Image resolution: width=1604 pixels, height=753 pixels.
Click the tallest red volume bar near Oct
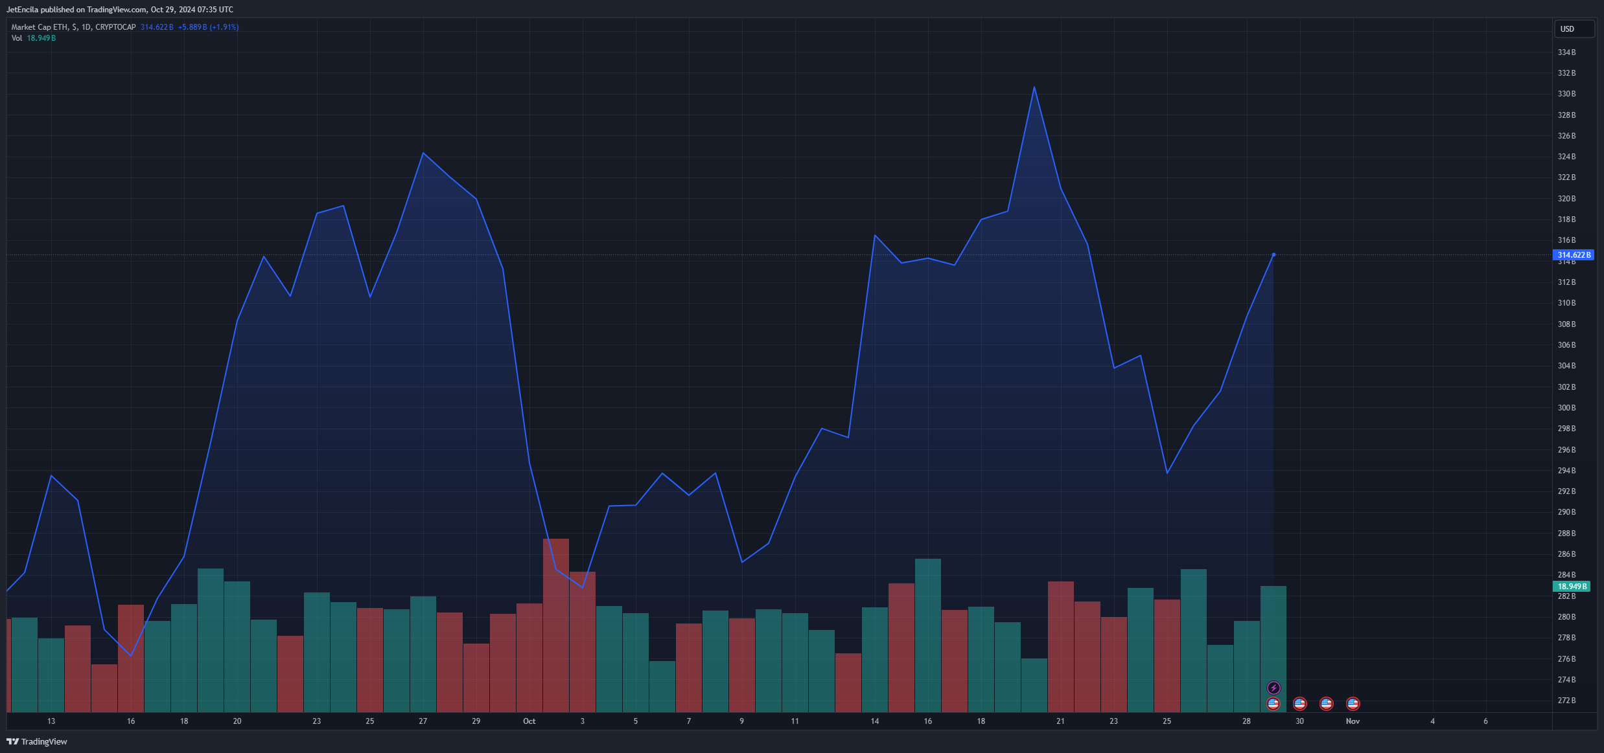click(x=556, y=625)
